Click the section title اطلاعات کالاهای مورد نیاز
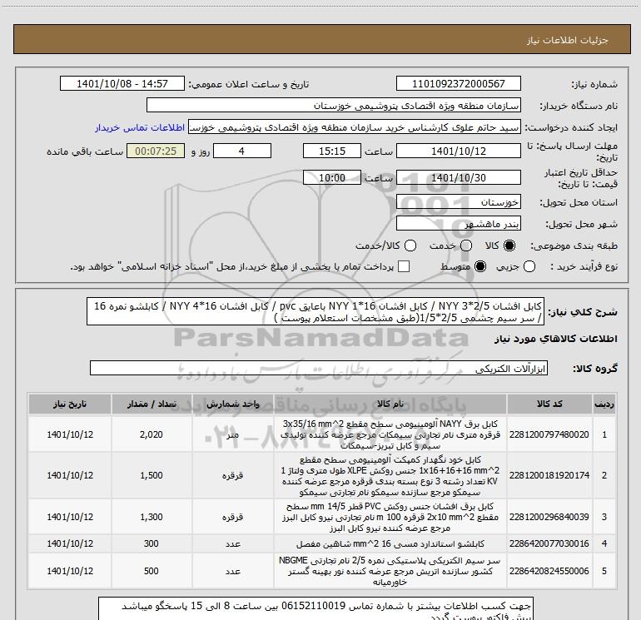 555,340
